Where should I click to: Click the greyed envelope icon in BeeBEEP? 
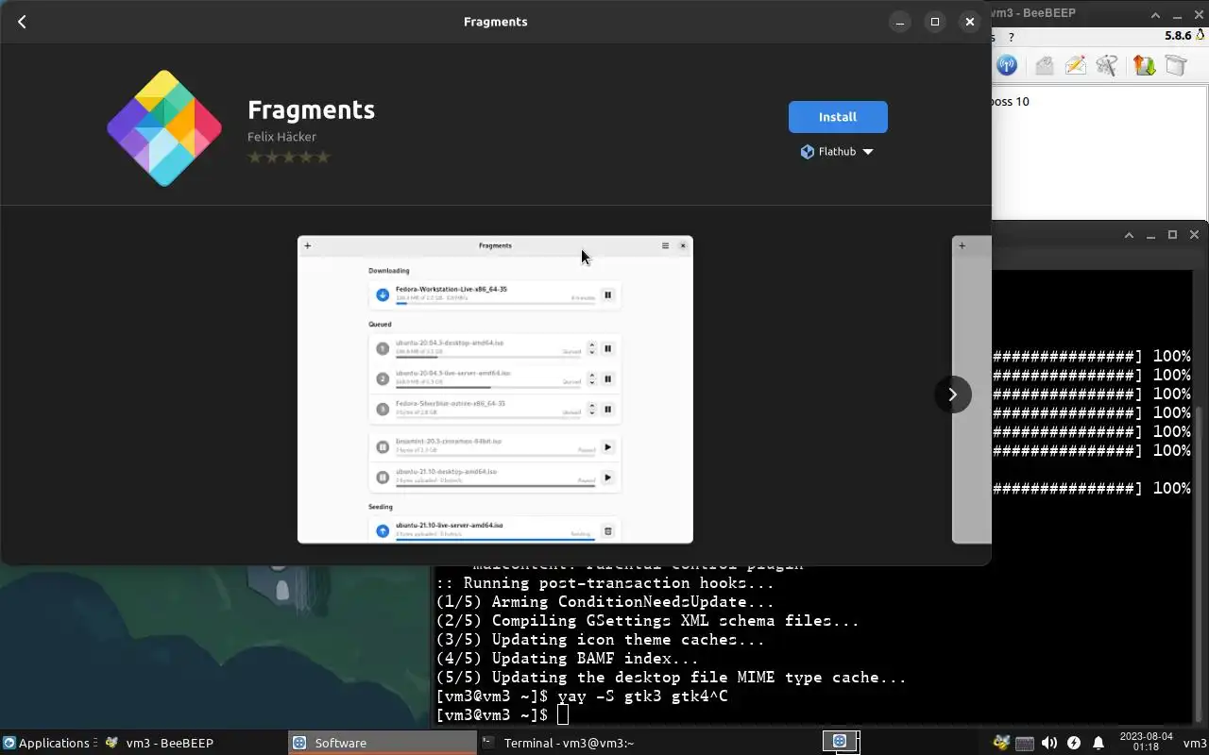coord(1044,65)
